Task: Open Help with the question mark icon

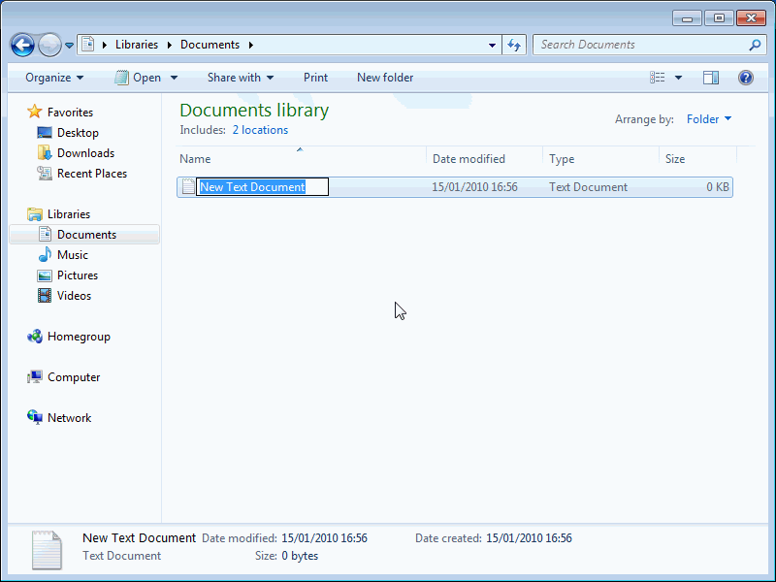Action: [746, 78]
